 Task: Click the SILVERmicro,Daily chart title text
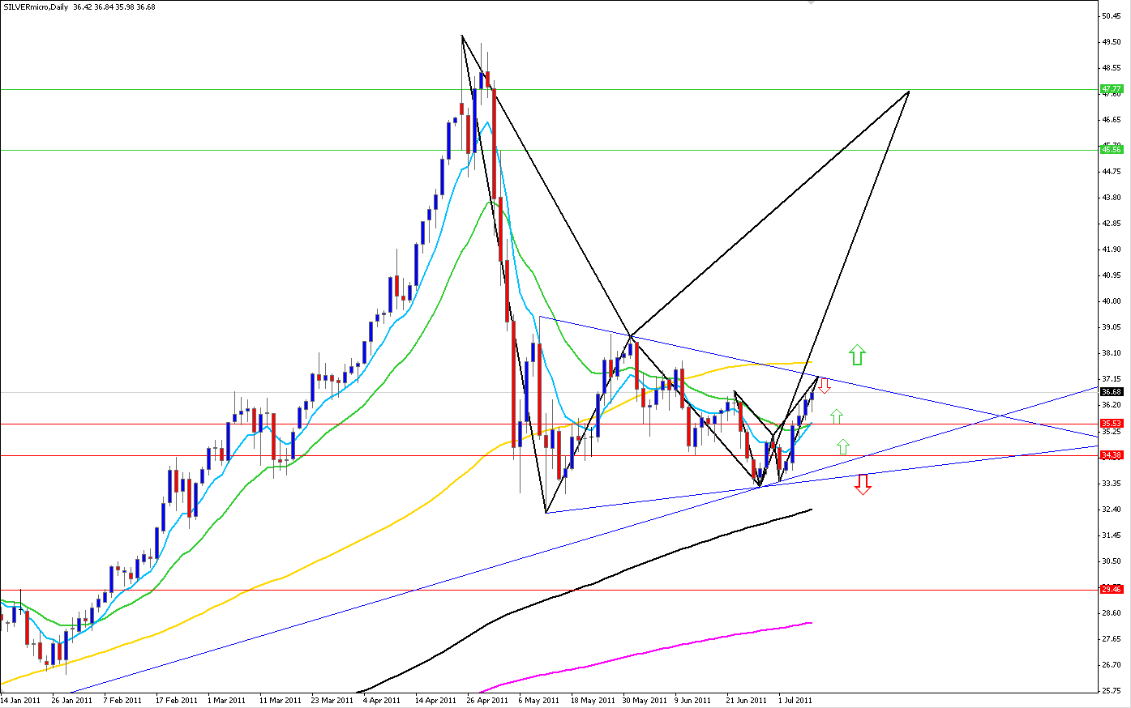[x=36, y=6]
